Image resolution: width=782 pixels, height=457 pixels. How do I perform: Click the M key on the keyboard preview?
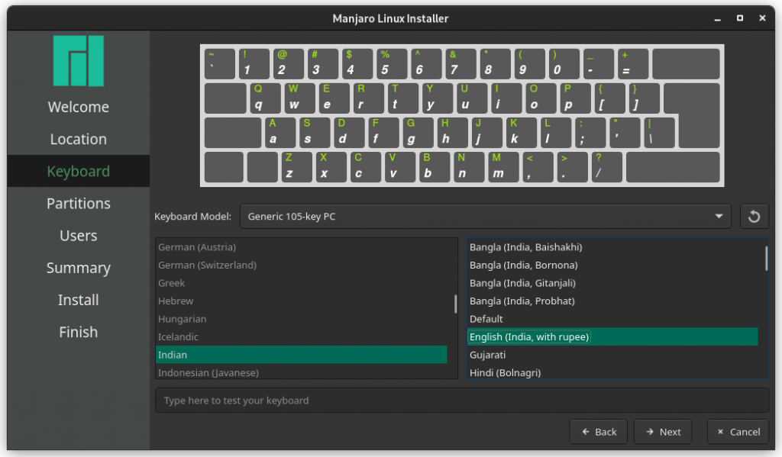coord(504,168)
